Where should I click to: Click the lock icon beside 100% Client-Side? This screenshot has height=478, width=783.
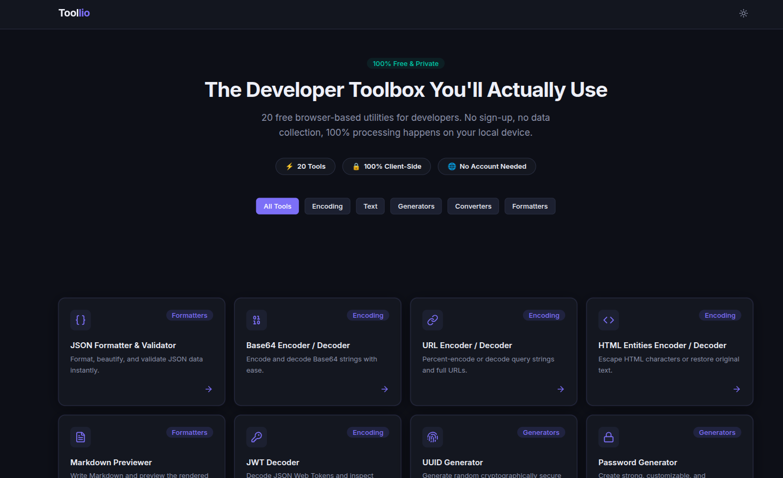[356, 167]
